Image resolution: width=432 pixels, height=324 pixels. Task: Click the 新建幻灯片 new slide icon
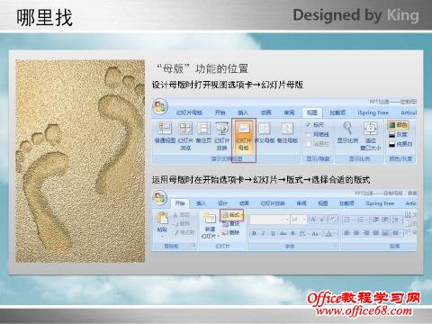coord(210,218)
